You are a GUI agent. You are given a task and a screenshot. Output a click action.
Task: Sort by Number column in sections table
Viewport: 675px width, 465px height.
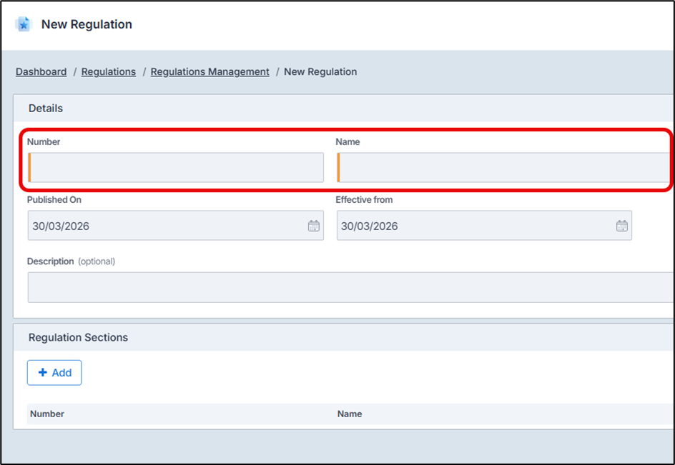point(47,414)
